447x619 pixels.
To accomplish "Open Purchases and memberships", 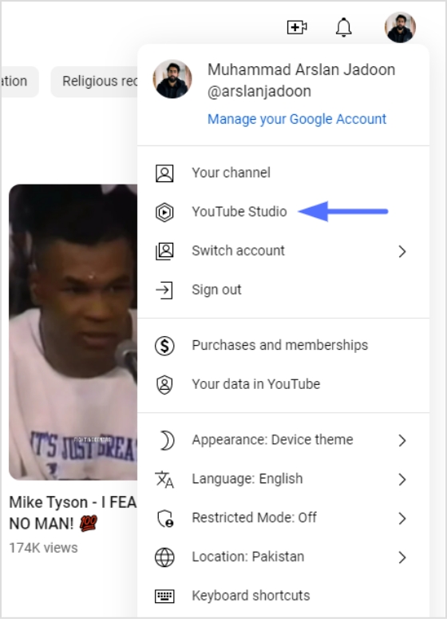I will tap(283, 345).
